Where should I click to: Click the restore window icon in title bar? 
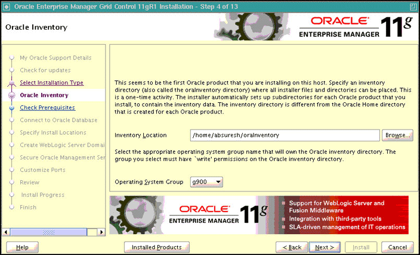point(413,7)
